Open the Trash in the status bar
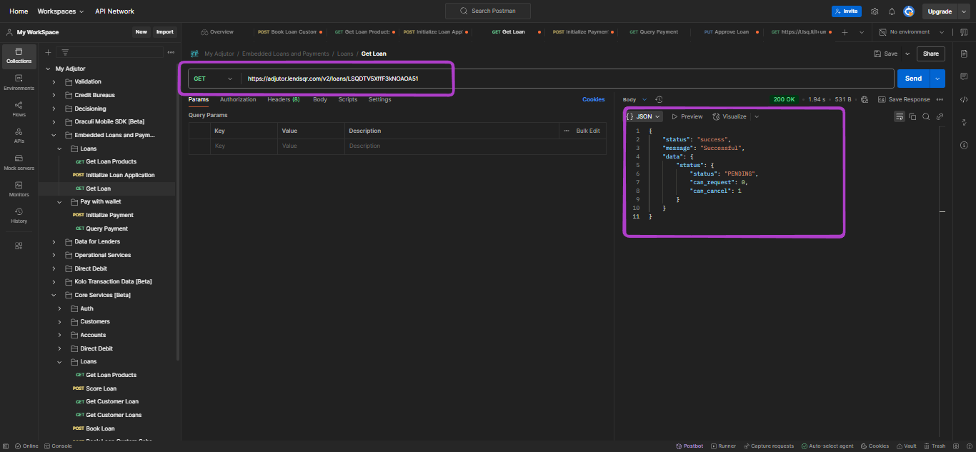Screen dimensions: 976x452 pyautogui.click(x=935, y=446)
